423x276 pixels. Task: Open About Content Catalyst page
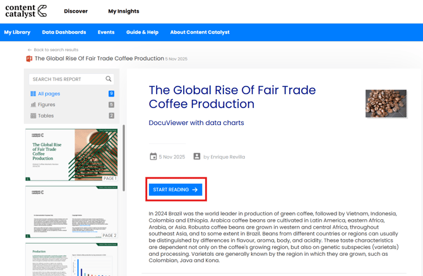point(200,32)
